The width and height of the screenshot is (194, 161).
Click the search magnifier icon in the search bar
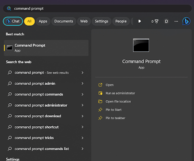click(9, 9)
